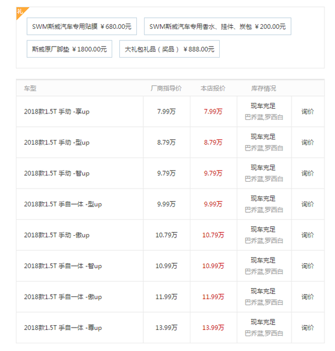Click 现车充足 stock status in 手自一体 -傲up row

(x=263, y=291)
